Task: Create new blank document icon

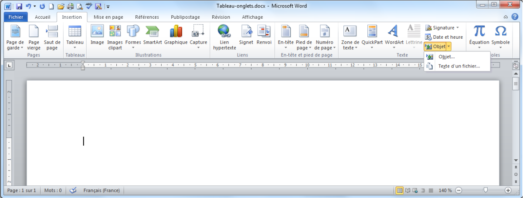Action: [x=51, y=7]
